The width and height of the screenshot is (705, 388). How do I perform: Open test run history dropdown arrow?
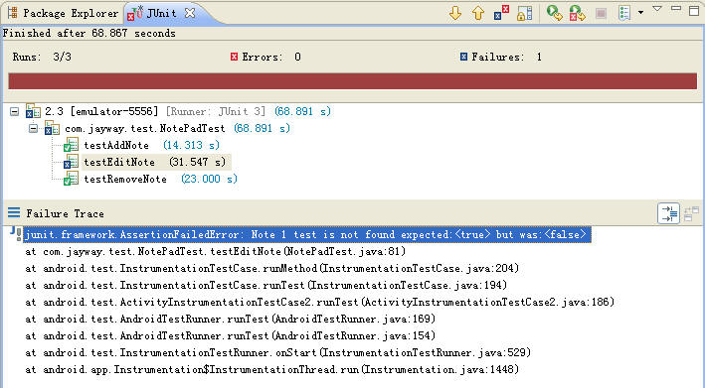tap(640, 13)
